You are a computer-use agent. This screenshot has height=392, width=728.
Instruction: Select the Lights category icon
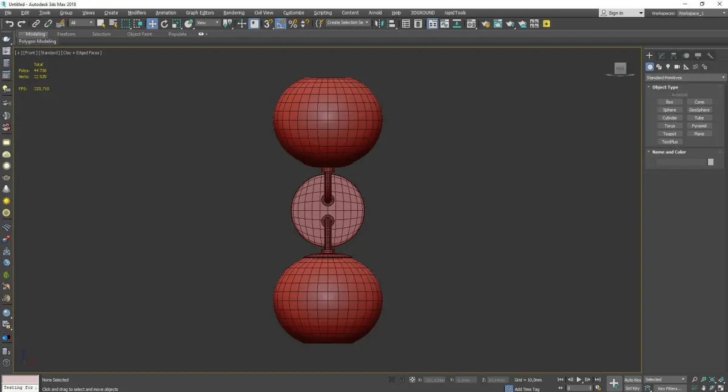(x=668, y=67)
